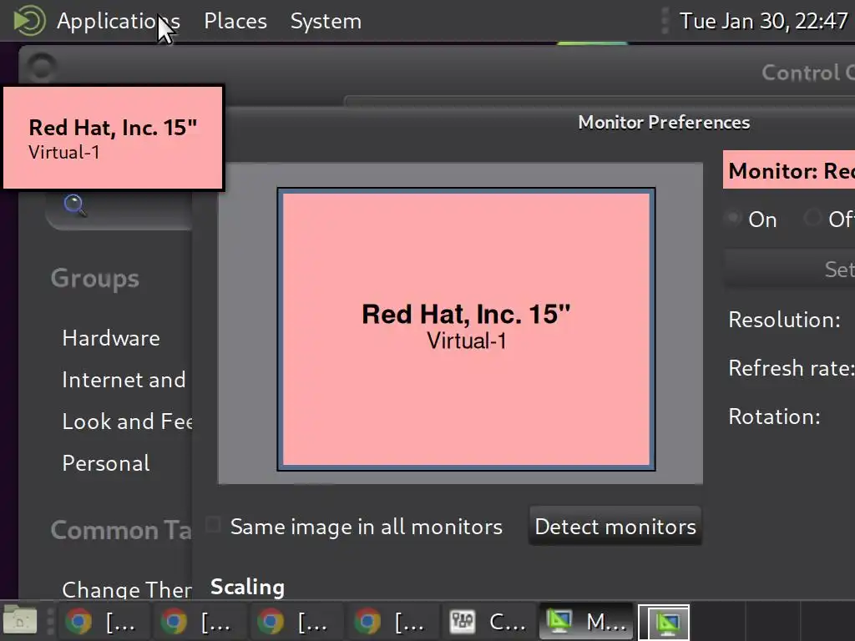Click the Resolution label
Image resolution: width=855 pixels, height=641 pixels.
tap(785, 320)
